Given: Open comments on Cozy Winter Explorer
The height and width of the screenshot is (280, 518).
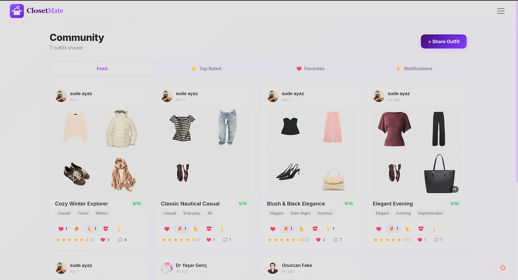Looking at the screenshot, I should coord(122,240).
